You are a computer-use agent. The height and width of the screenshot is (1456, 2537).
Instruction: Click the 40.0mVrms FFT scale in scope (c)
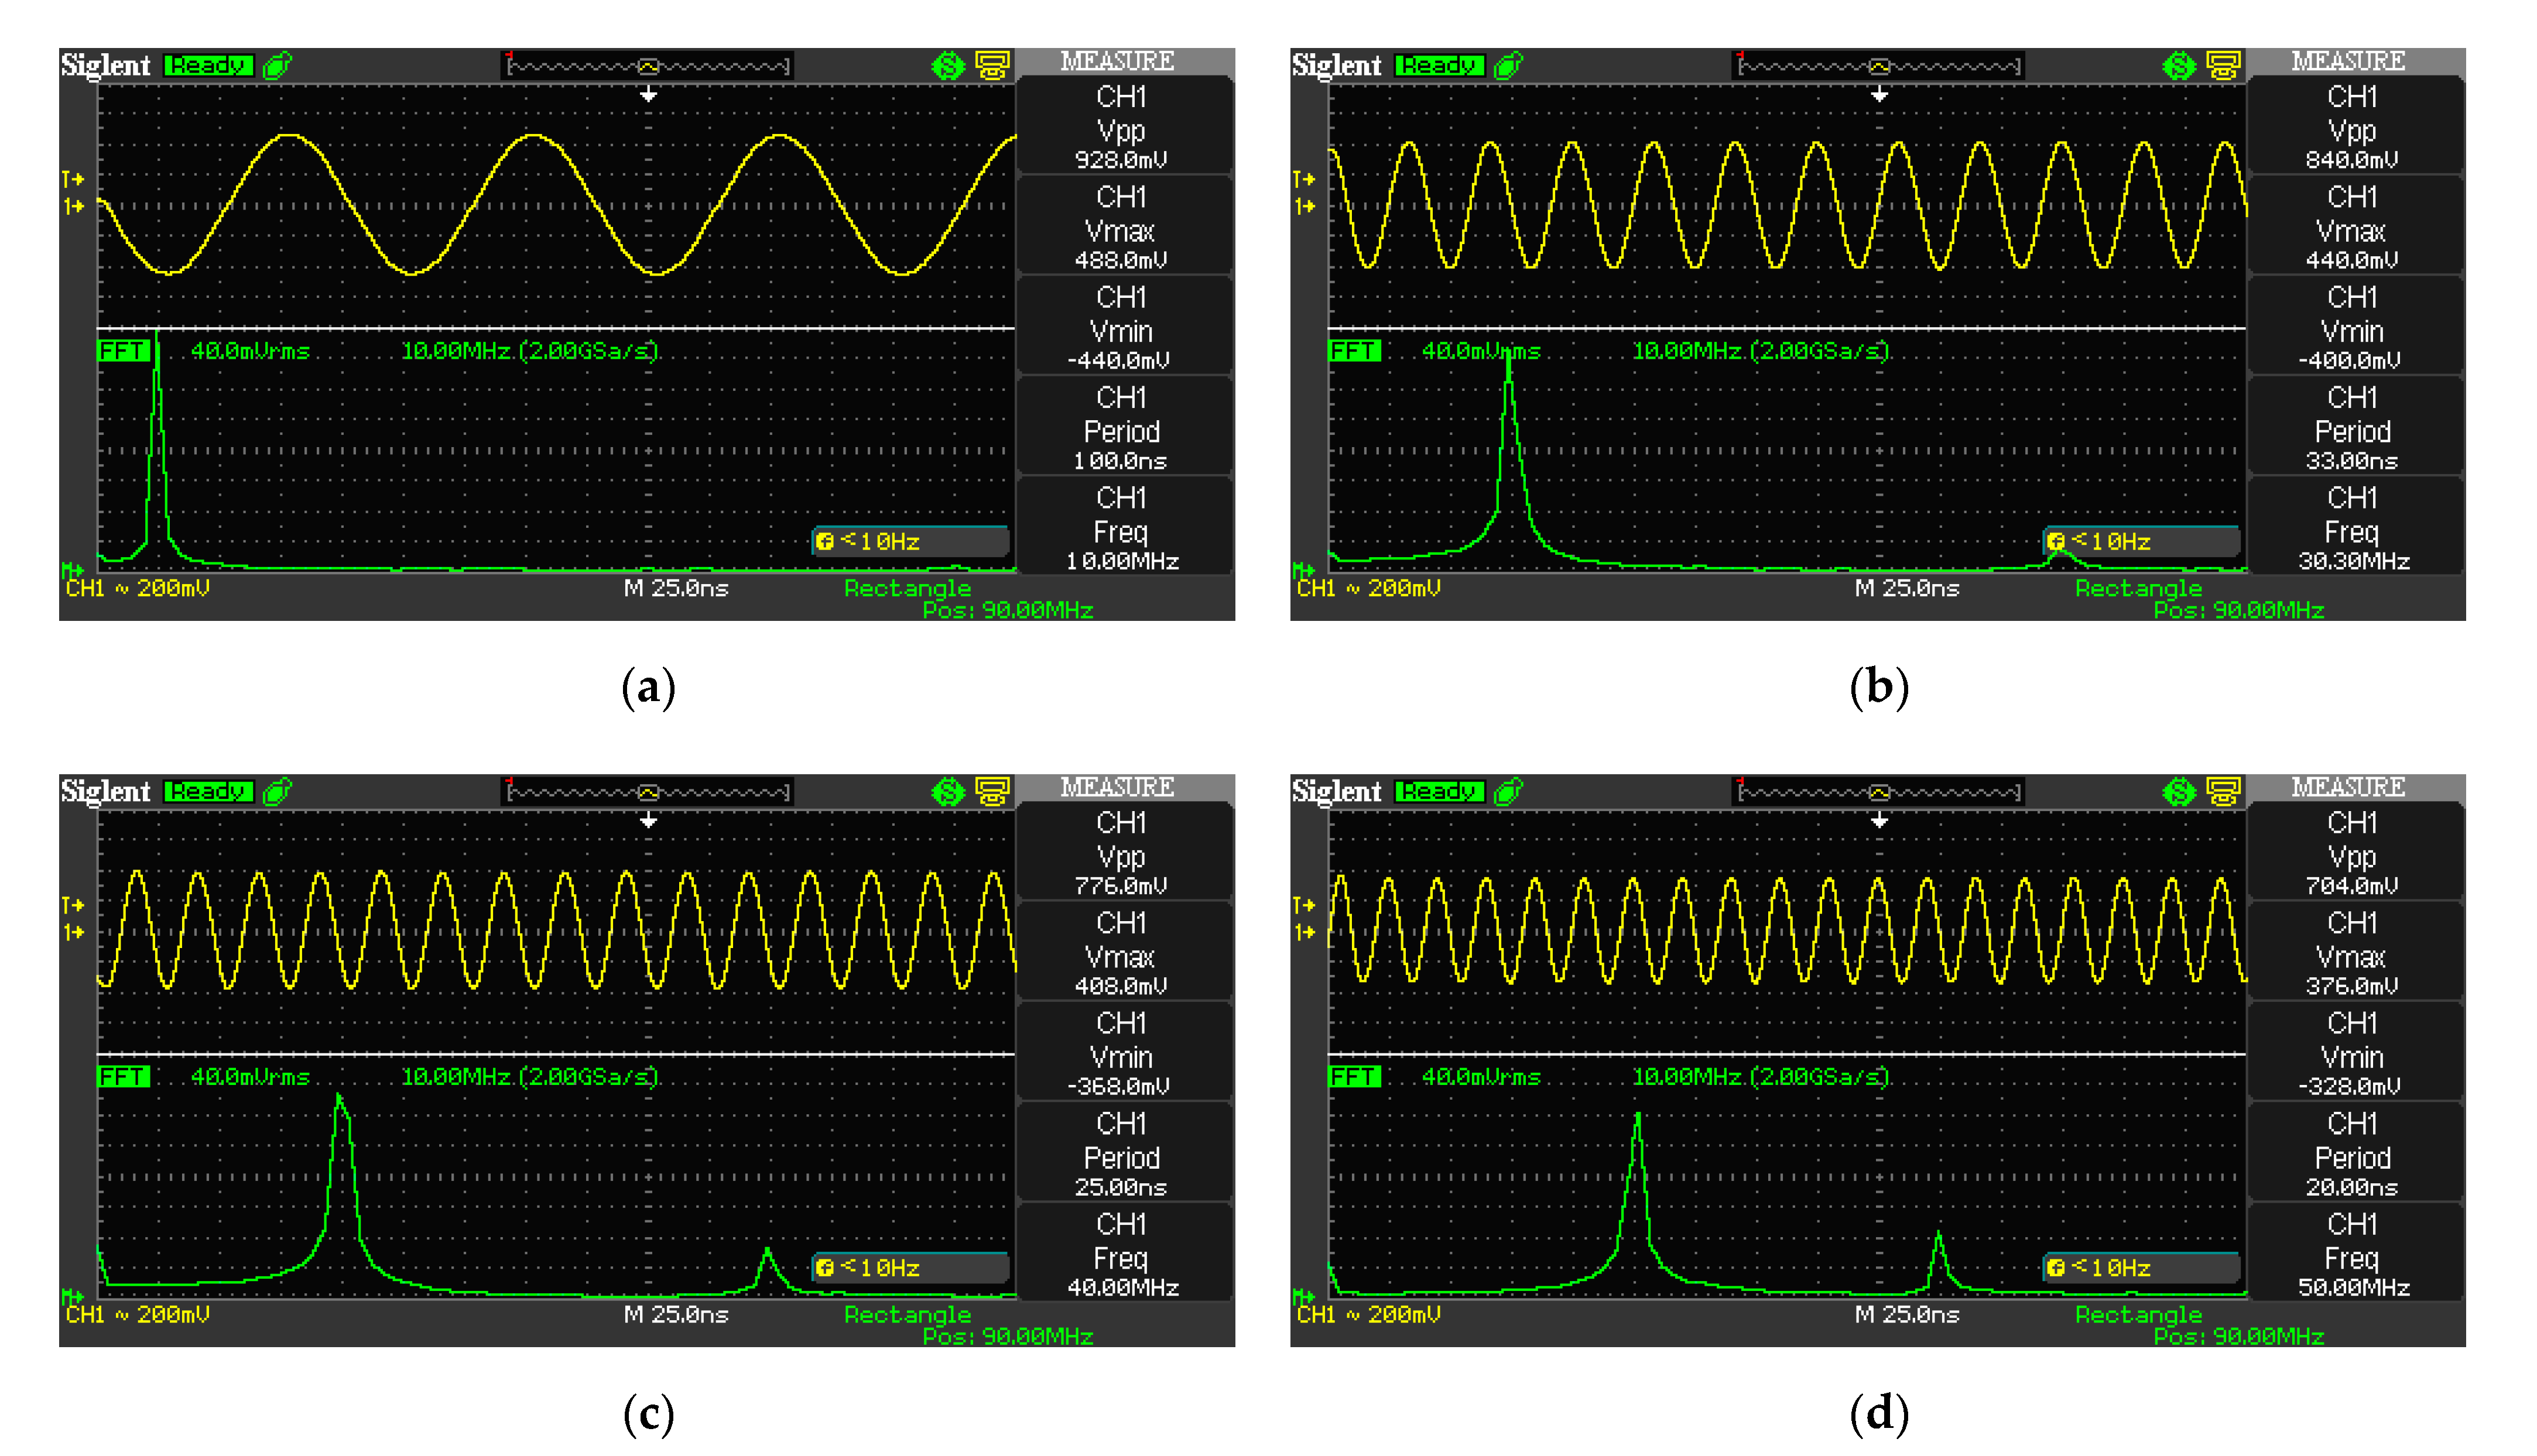(x=250, y=1077)
